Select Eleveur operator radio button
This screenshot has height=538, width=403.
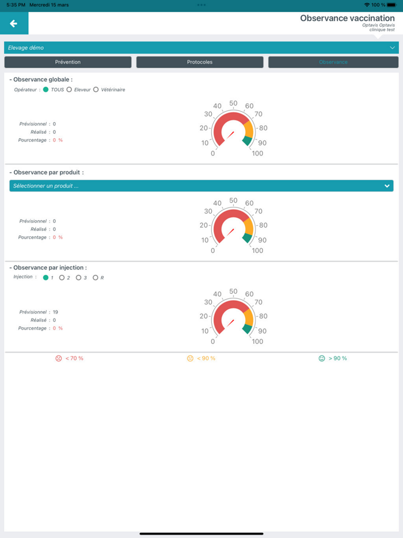click(x=69, y=89)
